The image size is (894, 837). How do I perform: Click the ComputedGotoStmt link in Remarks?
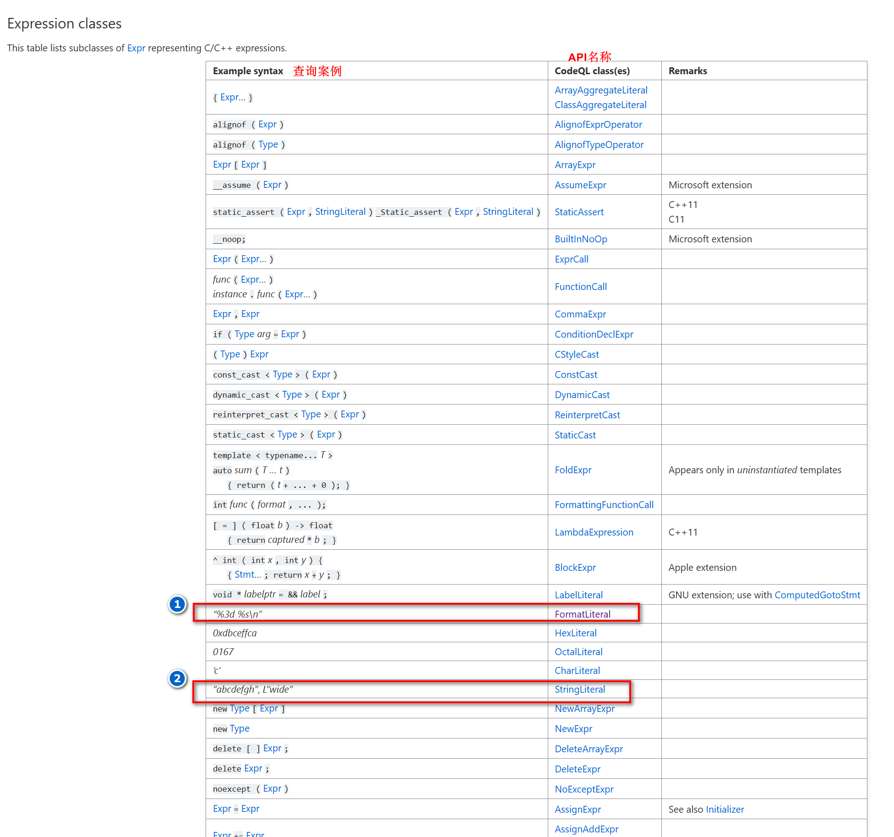[817, 595]
